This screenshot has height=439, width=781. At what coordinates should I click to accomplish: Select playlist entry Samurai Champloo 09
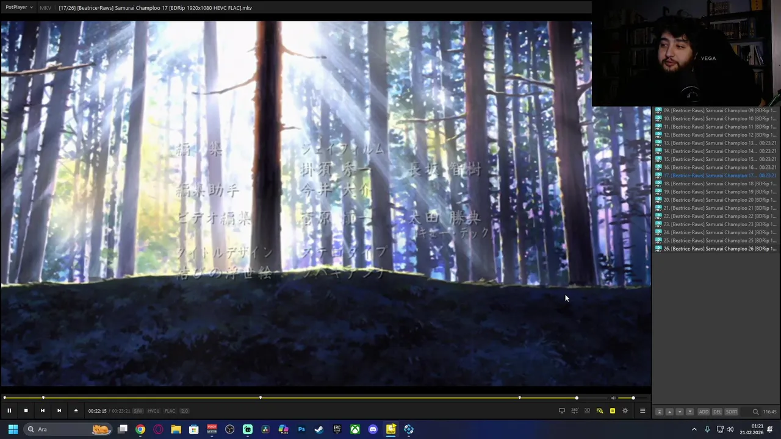click(x=716, y=110)
